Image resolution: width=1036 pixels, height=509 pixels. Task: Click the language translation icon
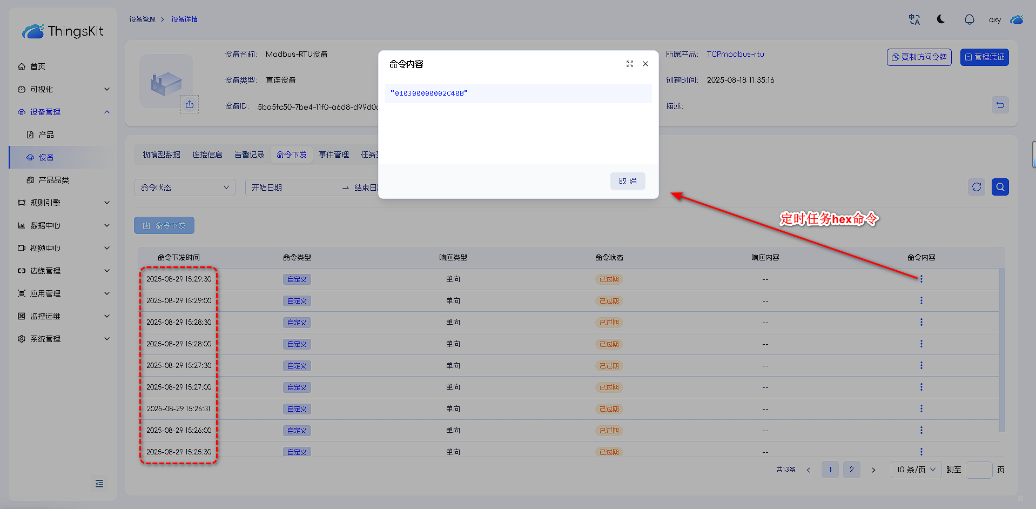tap(914, 19)
